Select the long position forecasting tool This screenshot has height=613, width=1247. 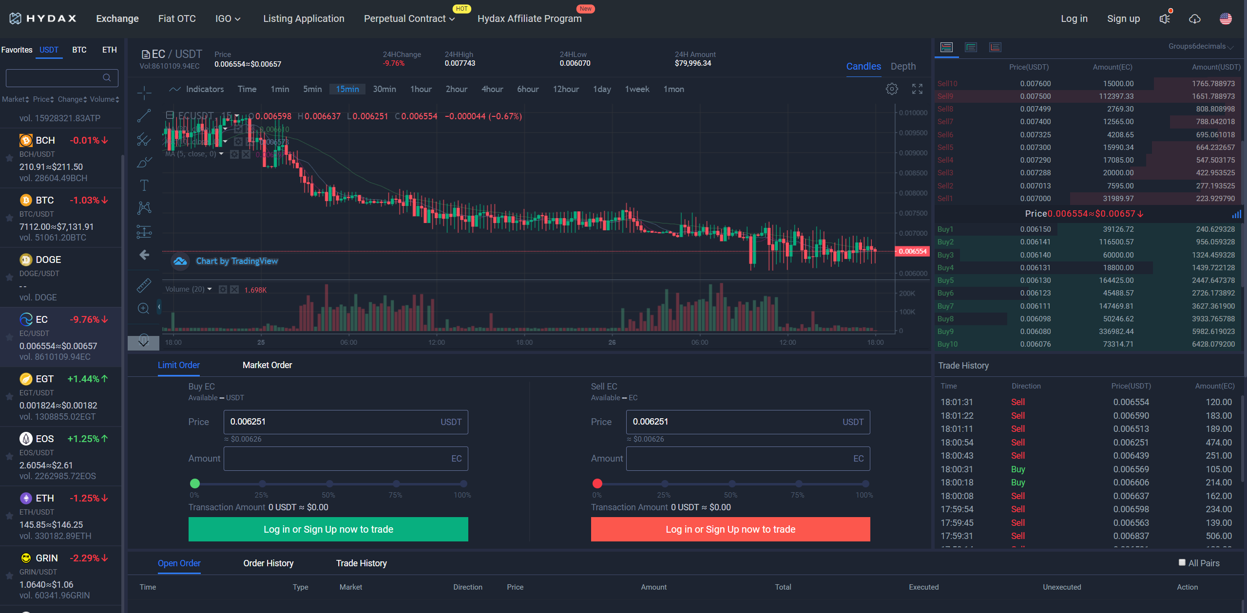coord(144,232)
